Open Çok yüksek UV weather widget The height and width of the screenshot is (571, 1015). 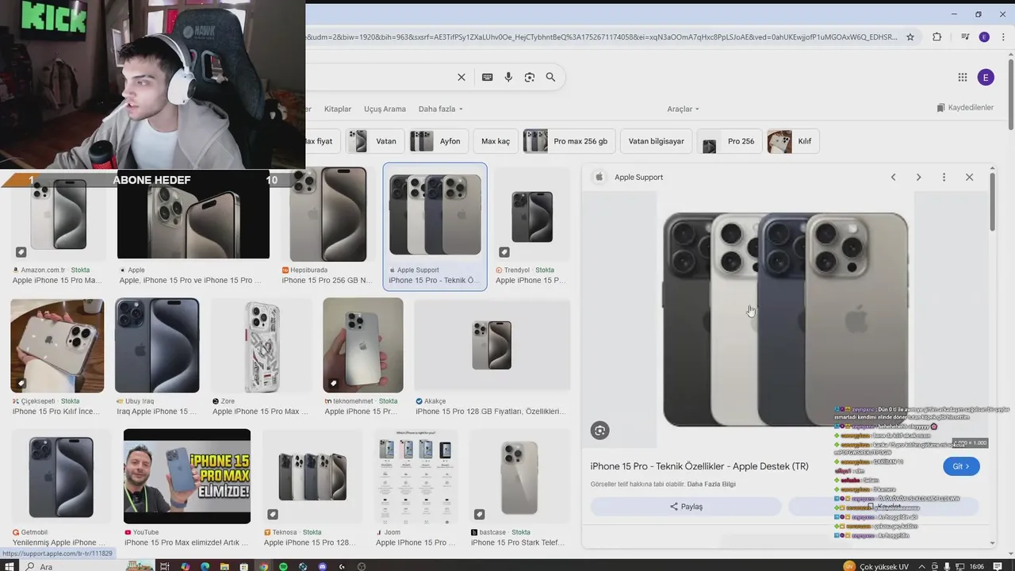click(x=876, y=566)
